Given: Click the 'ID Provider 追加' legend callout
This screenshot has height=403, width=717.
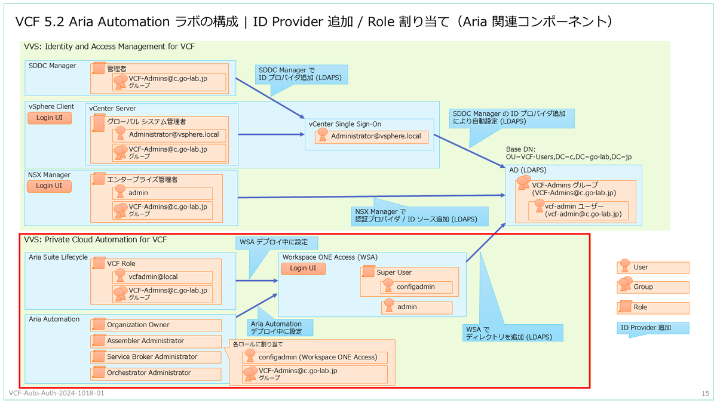Looking at the screenshot, I should click(652, 328).
